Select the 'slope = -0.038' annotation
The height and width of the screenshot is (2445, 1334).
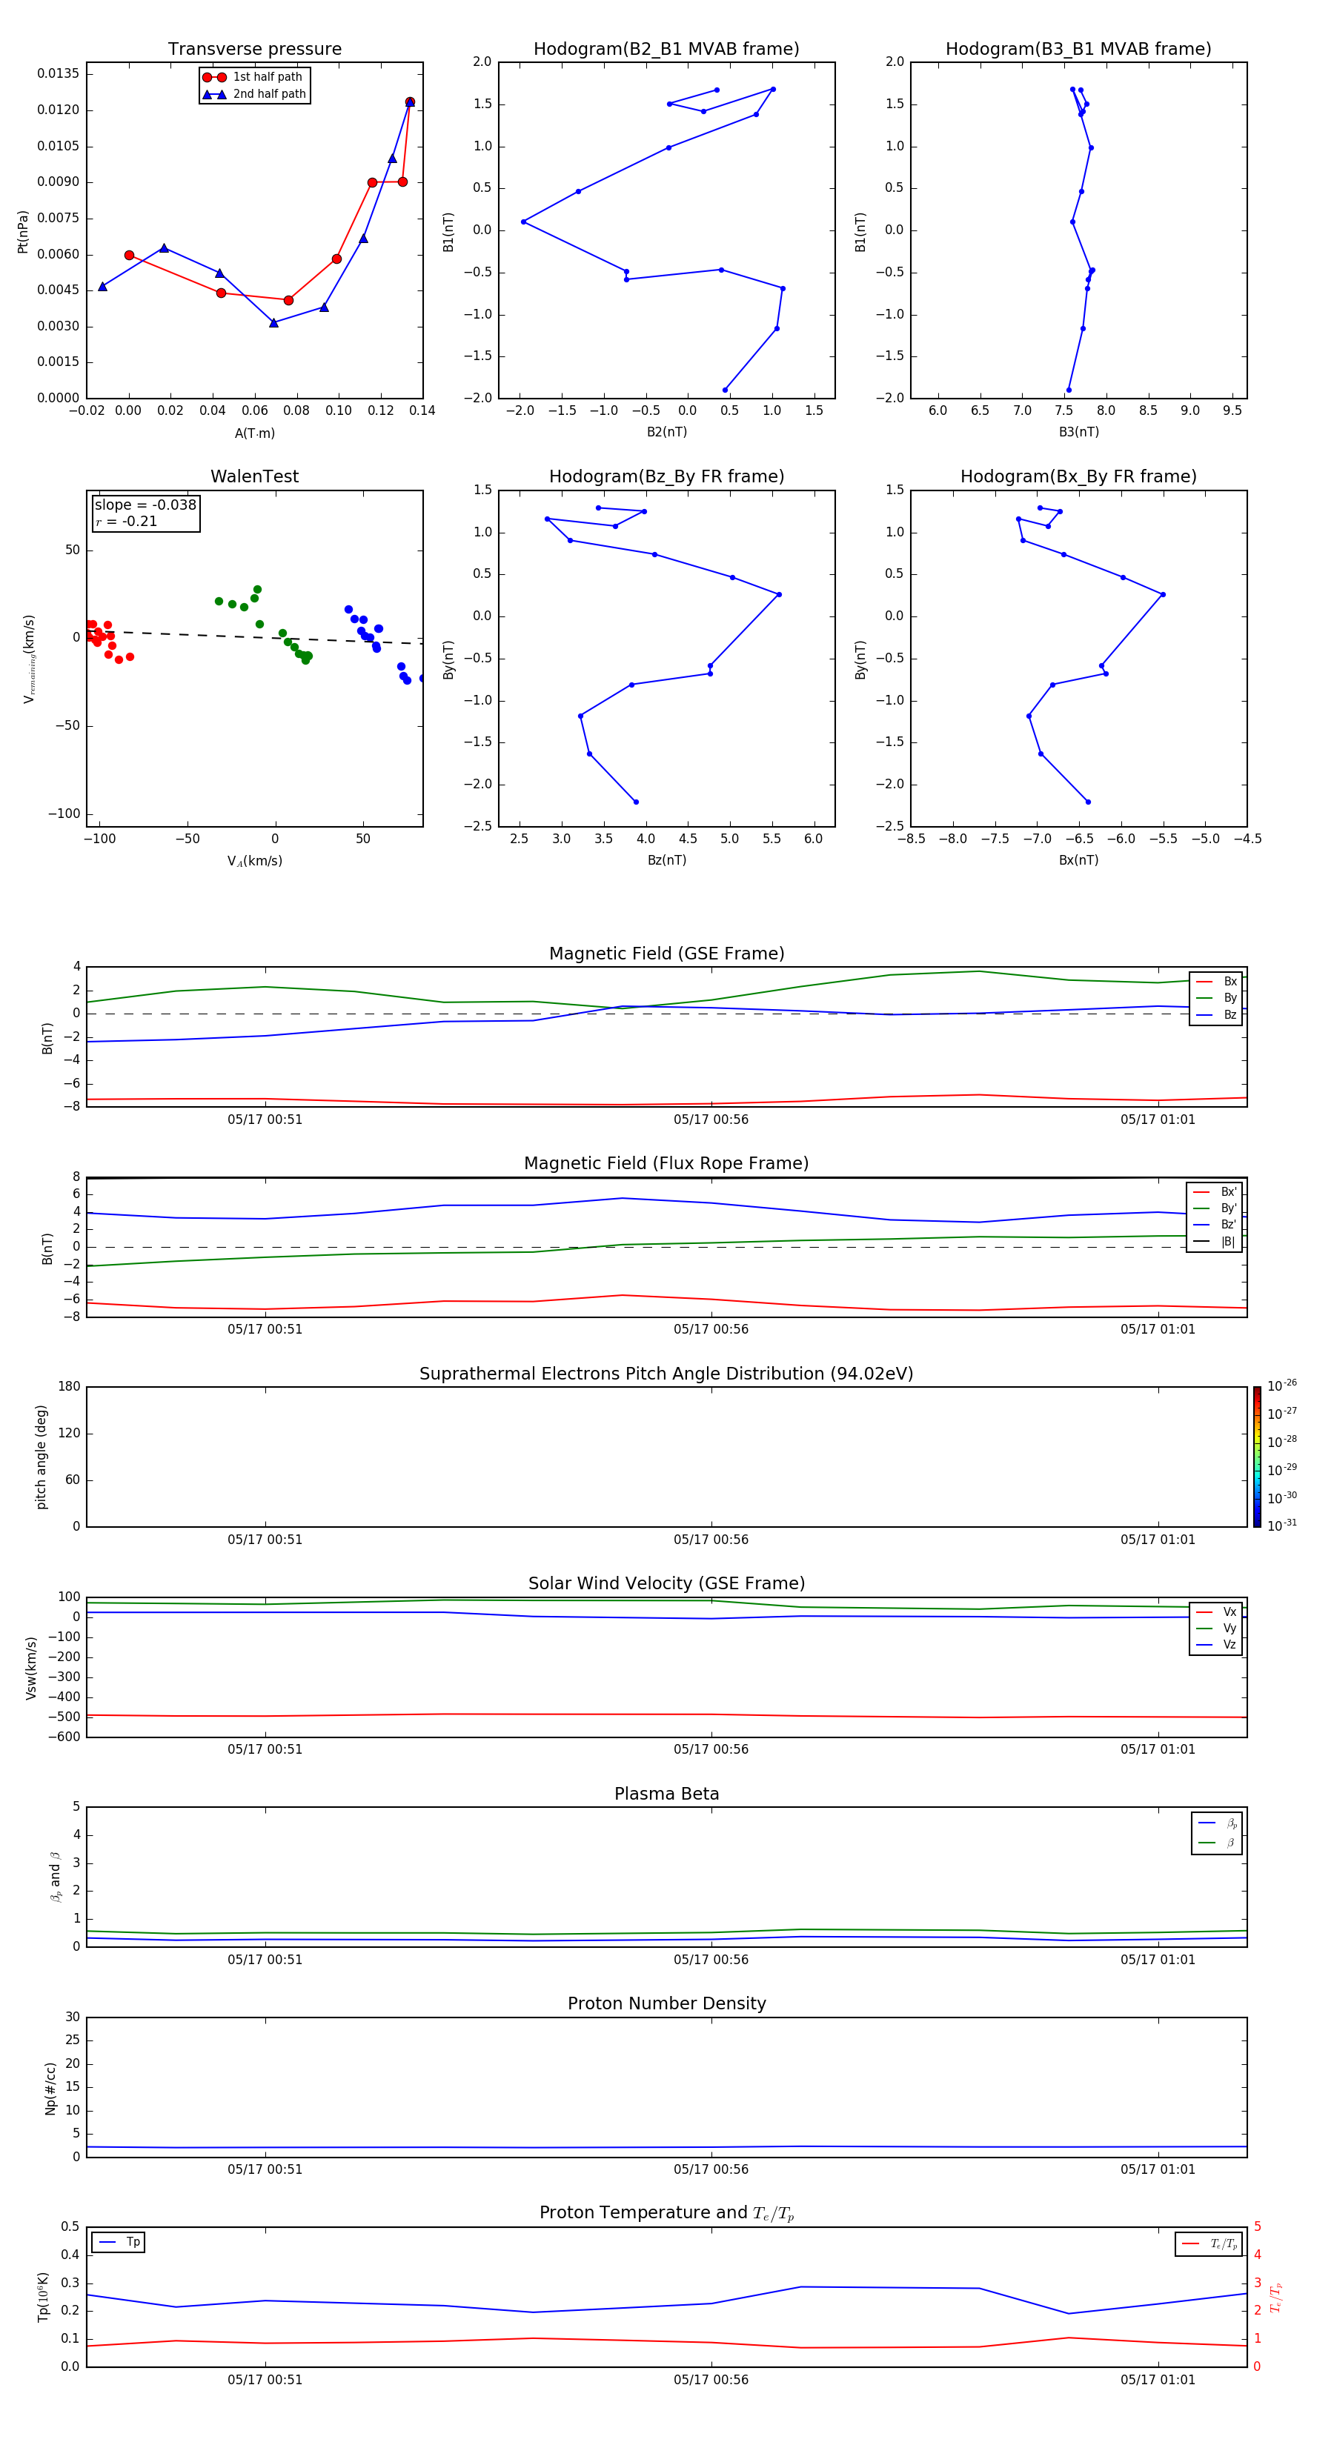coord(145,505)
